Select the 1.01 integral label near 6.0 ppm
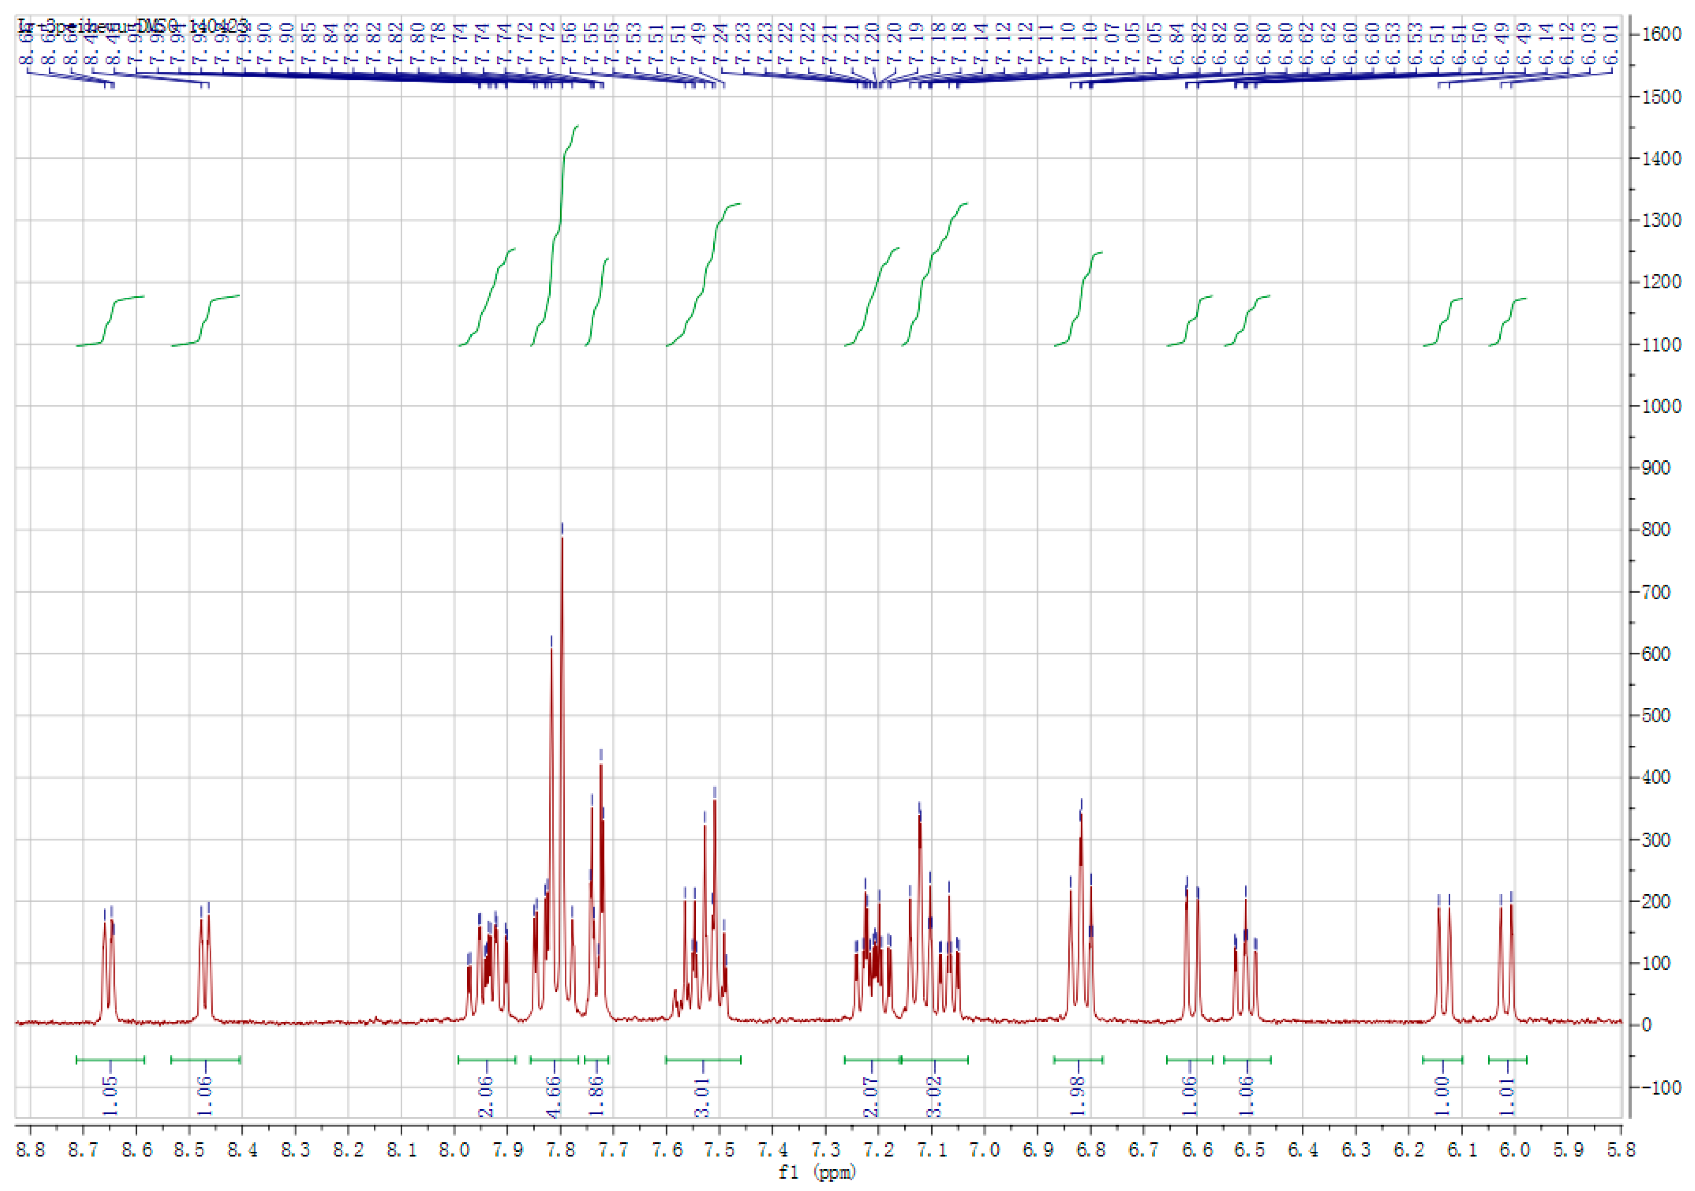1695x1191 pixels. click(x=1507, y=1096)
